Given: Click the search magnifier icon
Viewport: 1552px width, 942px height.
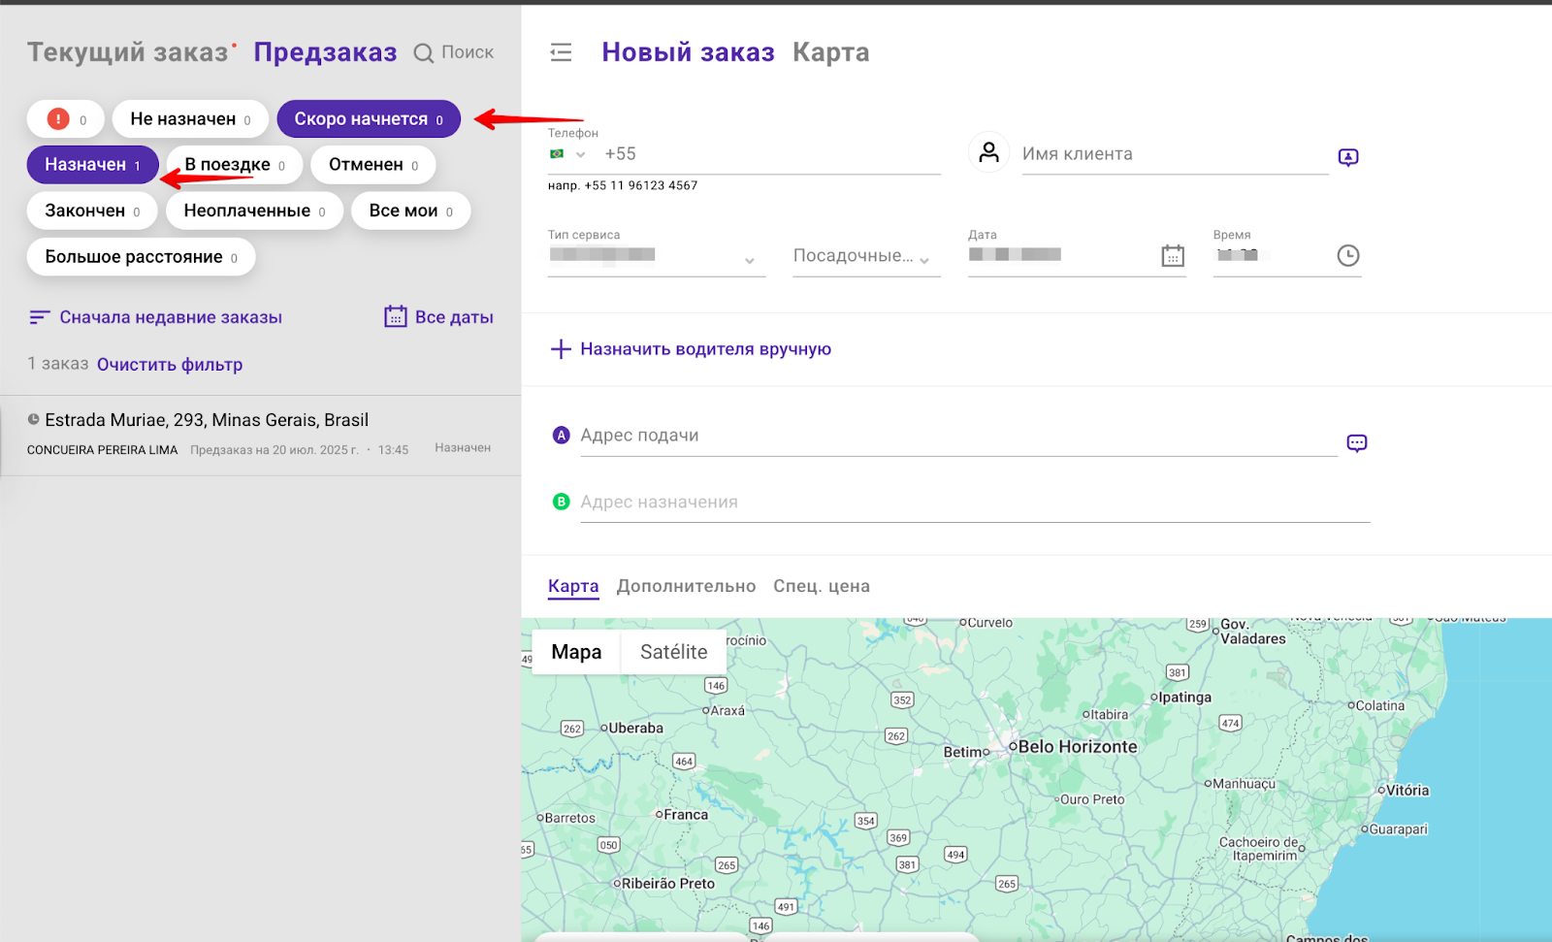Looking at the screenshot, I should (x=424, y=53).
